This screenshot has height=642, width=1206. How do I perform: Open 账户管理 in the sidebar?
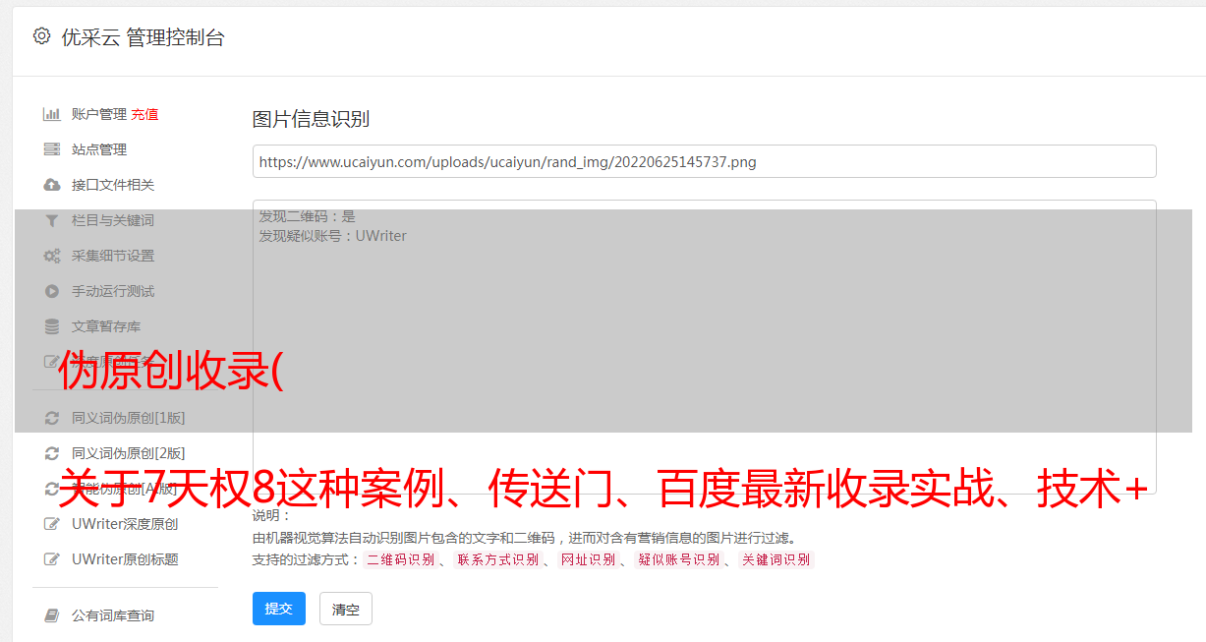pyautogui.click(x=99, y=114)
